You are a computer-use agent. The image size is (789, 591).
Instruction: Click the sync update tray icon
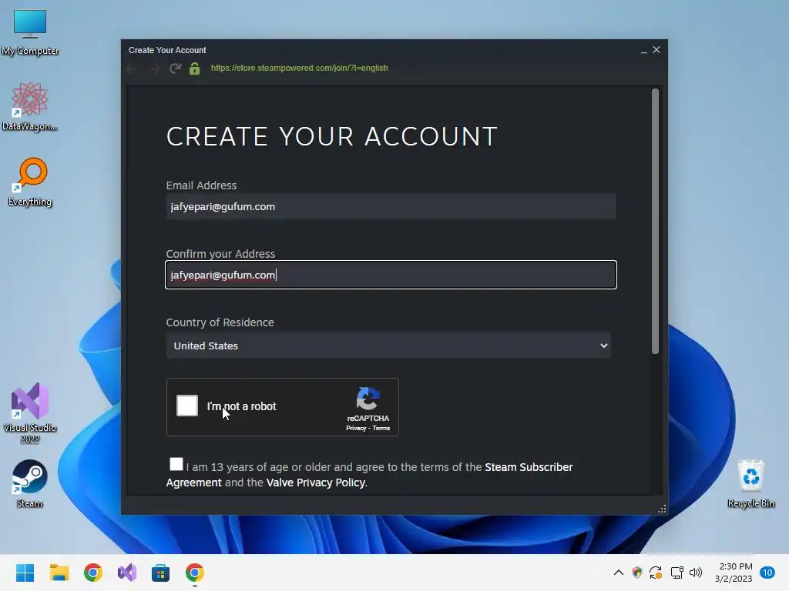tap(656, 573)
